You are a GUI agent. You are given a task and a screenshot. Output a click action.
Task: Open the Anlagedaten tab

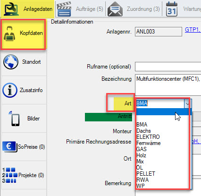(27, 9)
